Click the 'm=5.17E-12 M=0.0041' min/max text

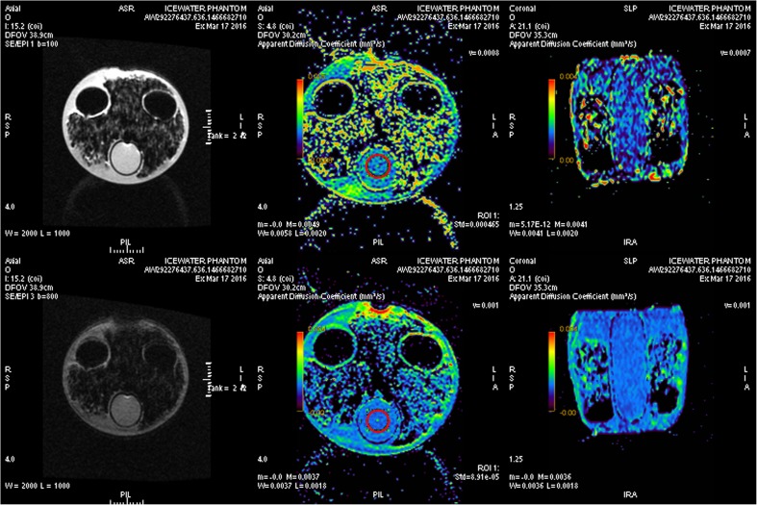tap(546, 224)
